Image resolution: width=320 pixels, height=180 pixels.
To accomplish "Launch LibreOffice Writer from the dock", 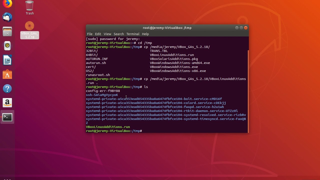I will (x=7, y=60).
